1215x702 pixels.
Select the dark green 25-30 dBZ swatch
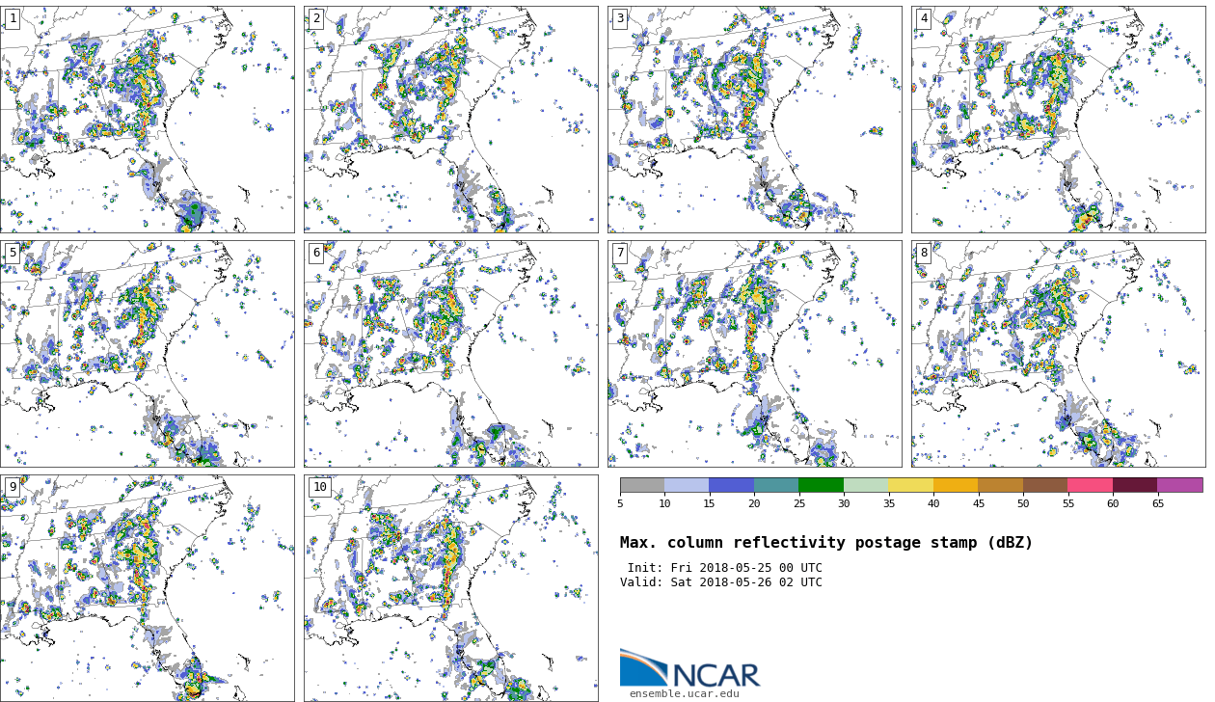[x=821, y=485]
